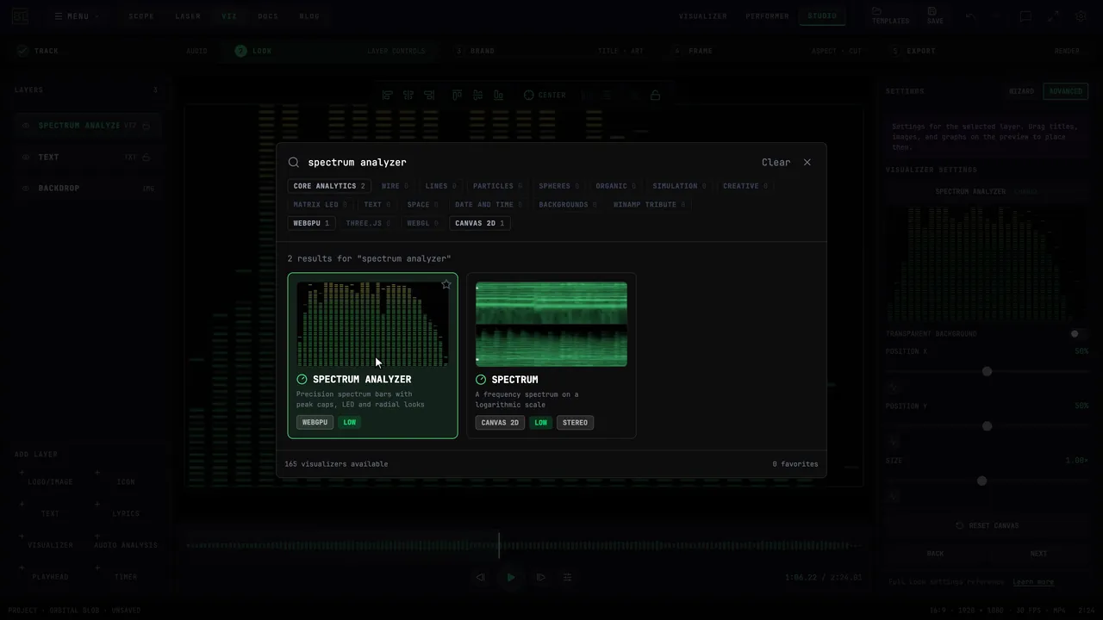
Task: Click the lock icon in canvas toolbar
Action: tap(656, 95)
